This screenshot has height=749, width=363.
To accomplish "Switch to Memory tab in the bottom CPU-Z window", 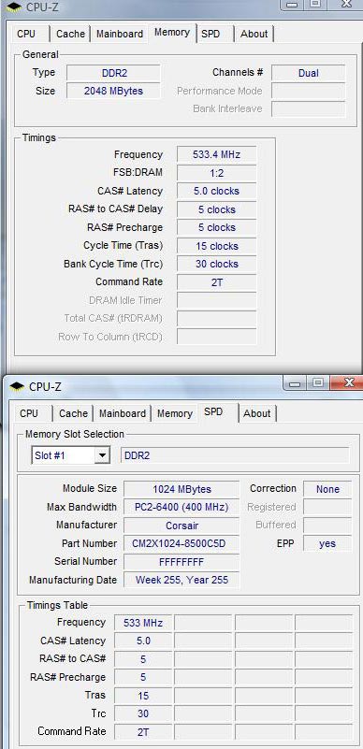I will 175,413.
